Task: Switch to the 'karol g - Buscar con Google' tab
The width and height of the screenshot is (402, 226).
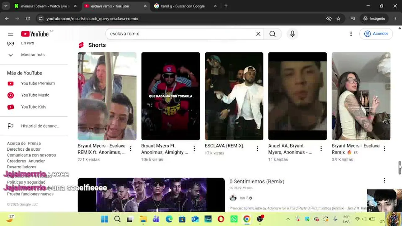Action: pyautogui.click(x=183, y=6)
